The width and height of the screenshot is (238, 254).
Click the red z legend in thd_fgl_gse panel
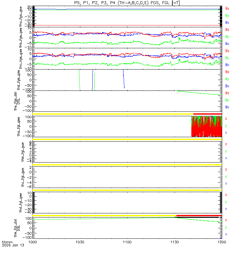tap(226, 195)
